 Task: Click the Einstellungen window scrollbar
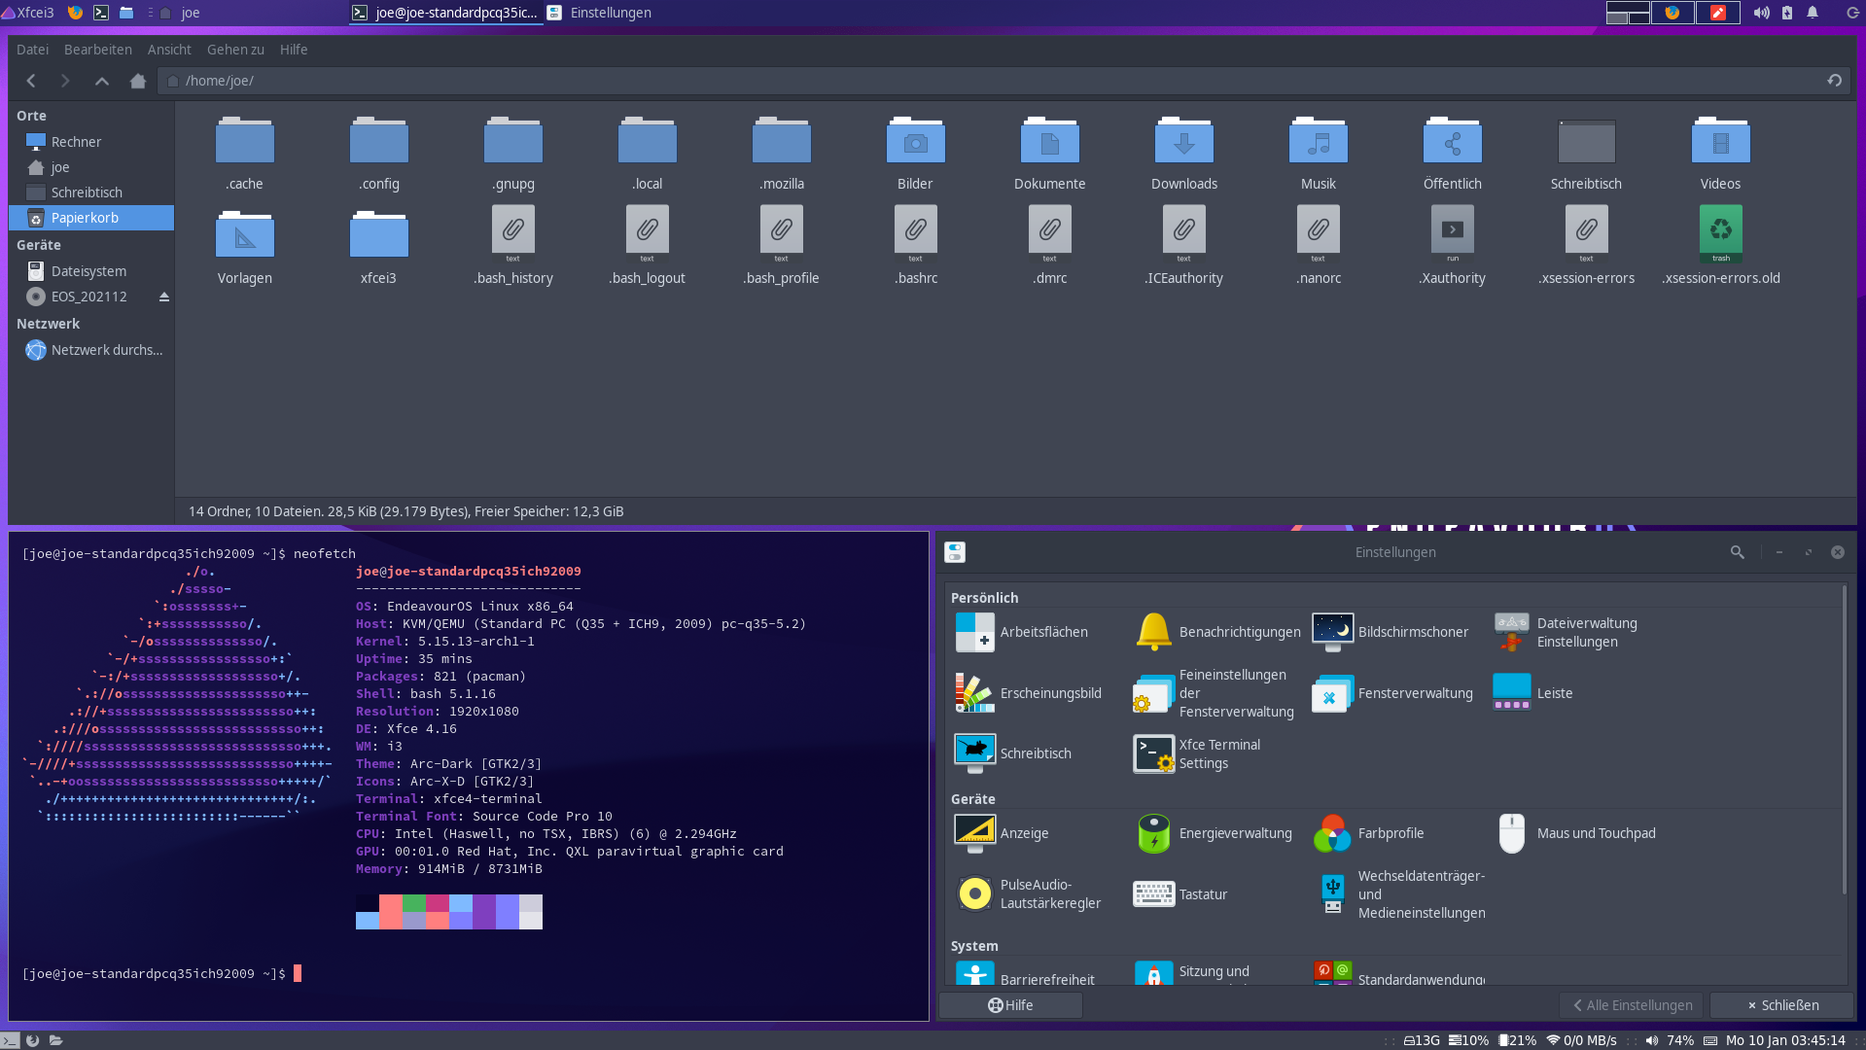[x=1845, y=741]
